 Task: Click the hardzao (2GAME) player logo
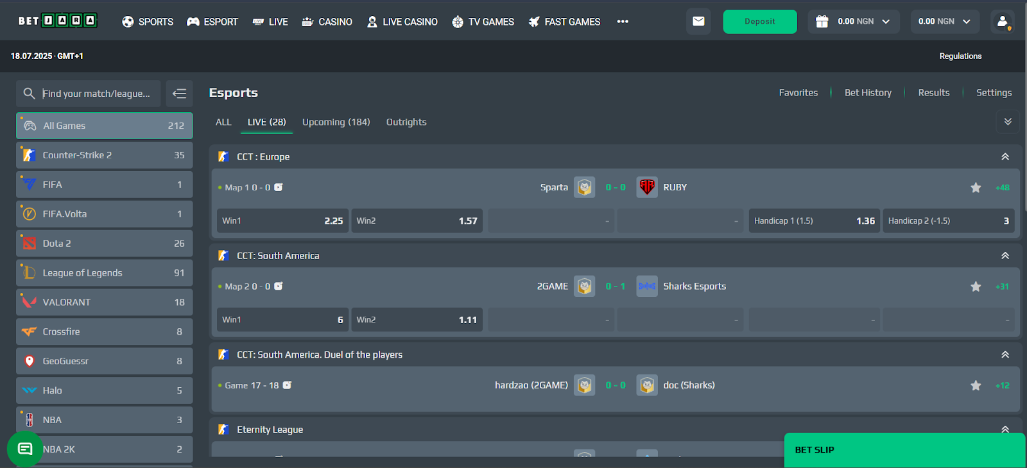pyautogui.click(x=584, y=385)
